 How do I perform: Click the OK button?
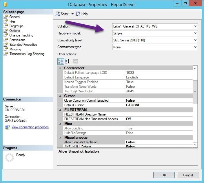pos(164,175)
